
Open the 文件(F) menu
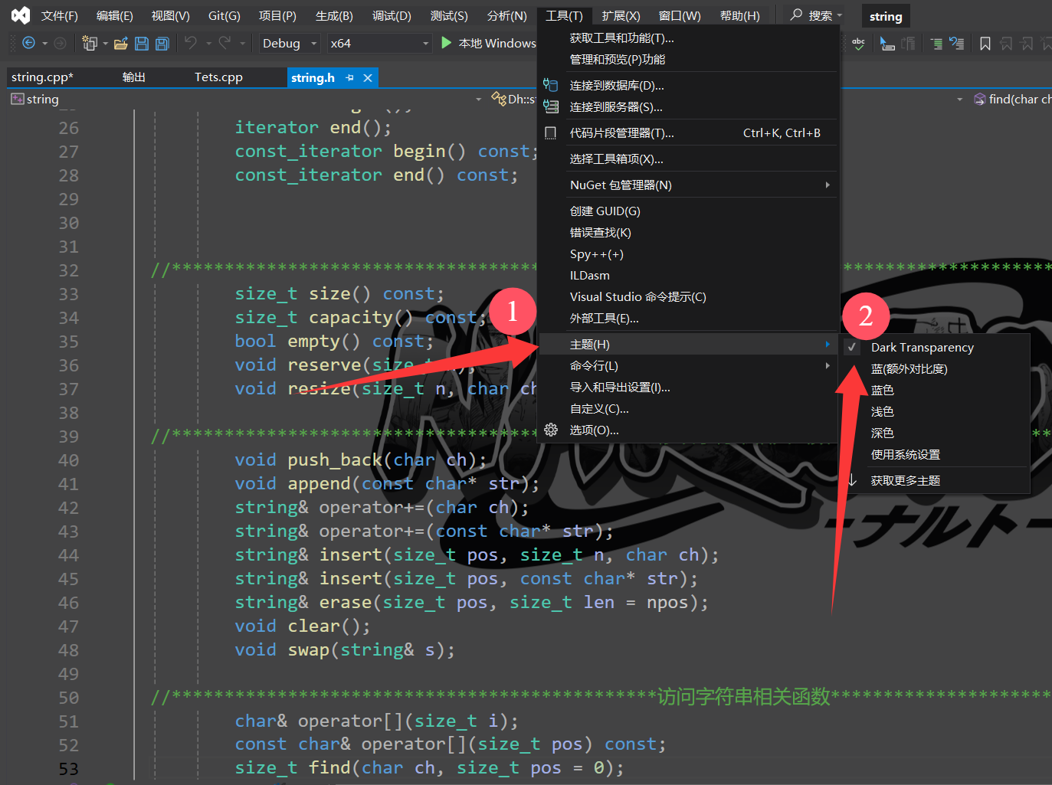60,15
